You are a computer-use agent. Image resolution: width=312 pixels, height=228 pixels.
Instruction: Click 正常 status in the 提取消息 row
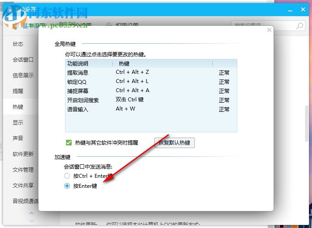(x=224, y=73)
